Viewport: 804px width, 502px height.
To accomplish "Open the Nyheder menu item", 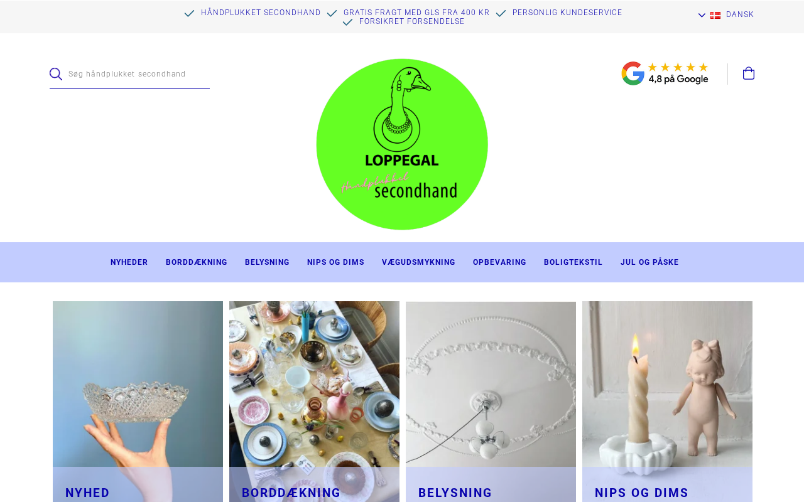I will coord(129,262).
